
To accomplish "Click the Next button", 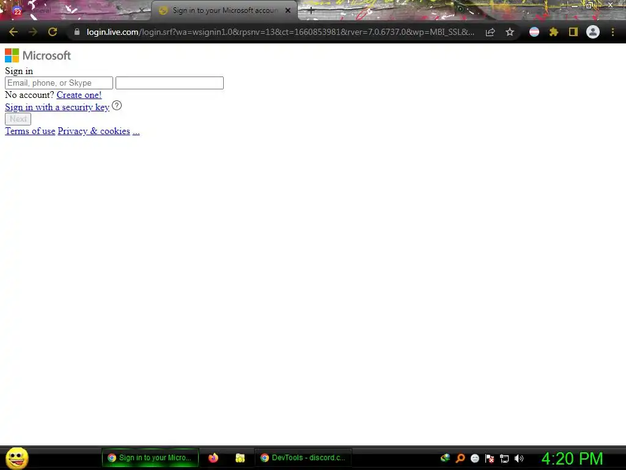I will 18,119.
